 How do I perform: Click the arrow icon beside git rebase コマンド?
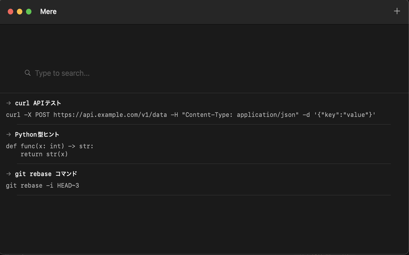[x=9, y=174]
